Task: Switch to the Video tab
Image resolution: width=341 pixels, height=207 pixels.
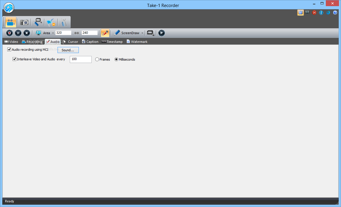Action: pyautogui.click(x=11, y=42)
